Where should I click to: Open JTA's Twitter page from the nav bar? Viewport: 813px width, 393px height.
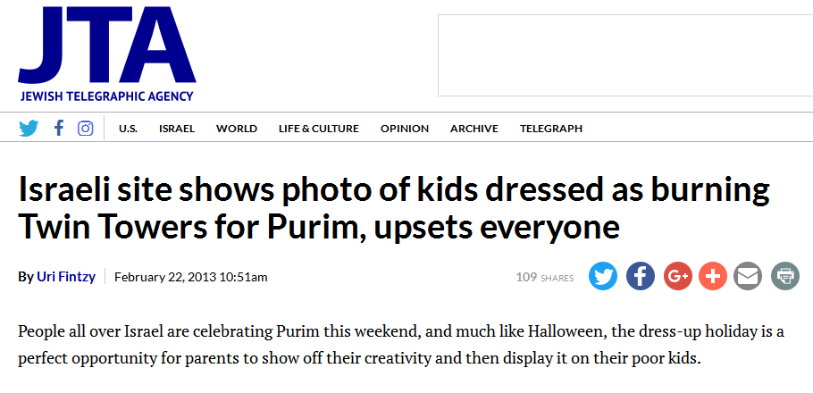29,128
